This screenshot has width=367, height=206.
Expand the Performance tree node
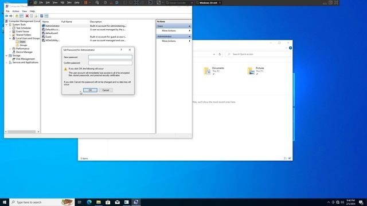coord(10,49)
